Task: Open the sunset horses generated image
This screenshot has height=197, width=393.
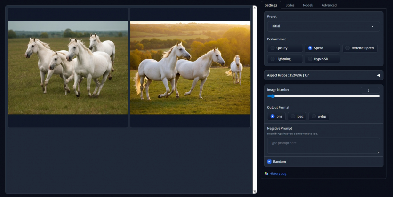Action: click(190, 68)
